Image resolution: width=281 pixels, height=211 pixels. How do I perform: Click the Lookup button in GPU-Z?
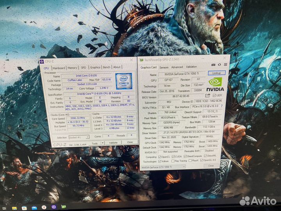(x=217, y=73)
